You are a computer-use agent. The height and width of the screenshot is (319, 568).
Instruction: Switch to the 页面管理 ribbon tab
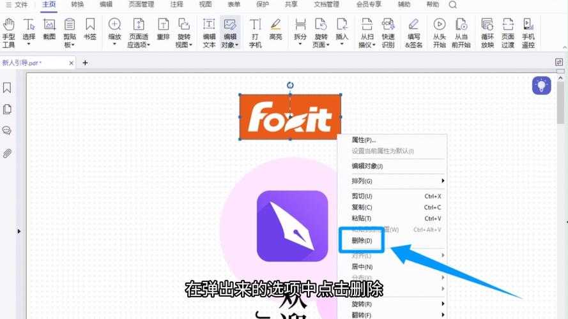pyautogui.click(x=141, y=4)
